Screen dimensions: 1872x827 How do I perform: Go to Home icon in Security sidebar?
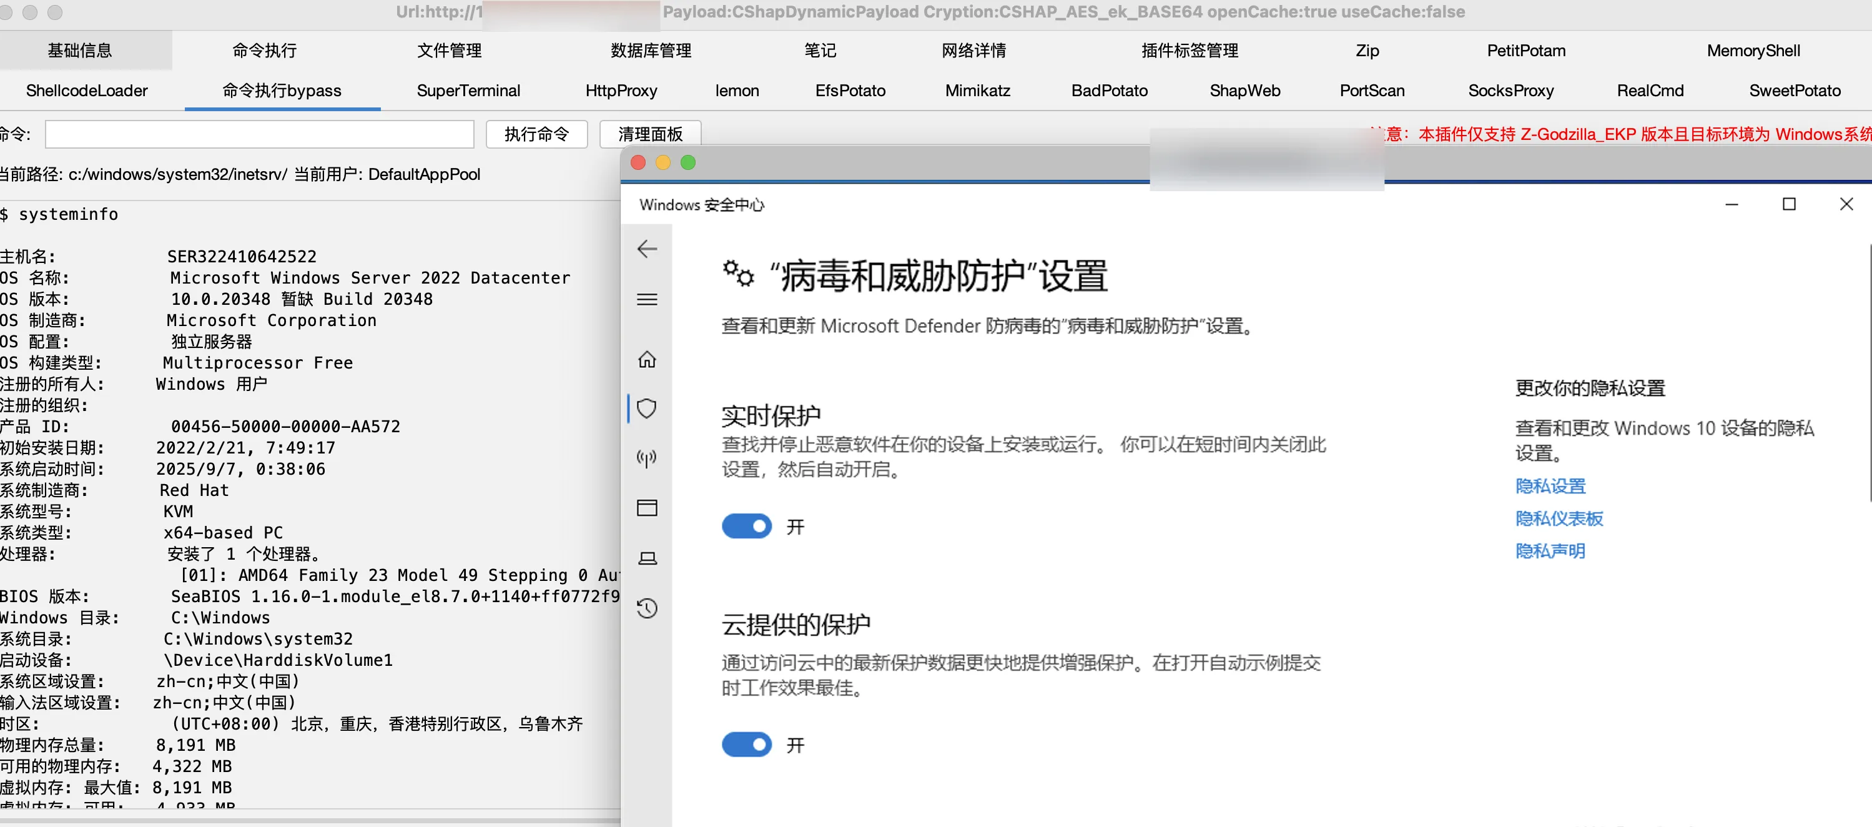point(647,360)
